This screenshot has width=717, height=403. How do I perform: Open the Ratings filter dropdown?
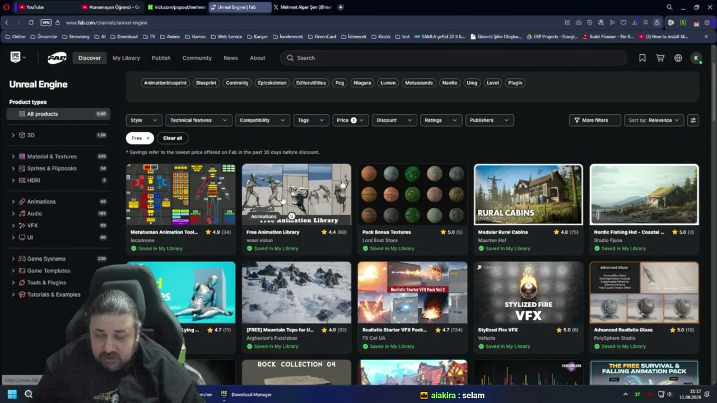click(441, 120)
